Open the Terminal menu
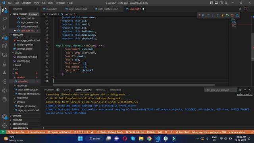Viewport: 254px width, 143px height. coord(60,3)
